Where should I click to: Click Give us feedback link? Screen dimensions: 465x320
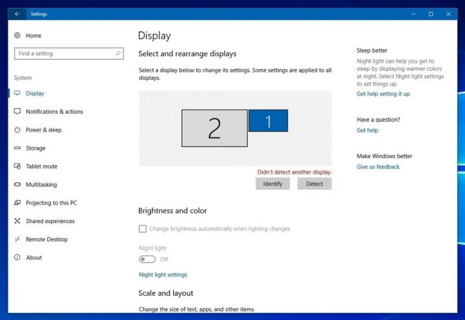click(378, 167)
